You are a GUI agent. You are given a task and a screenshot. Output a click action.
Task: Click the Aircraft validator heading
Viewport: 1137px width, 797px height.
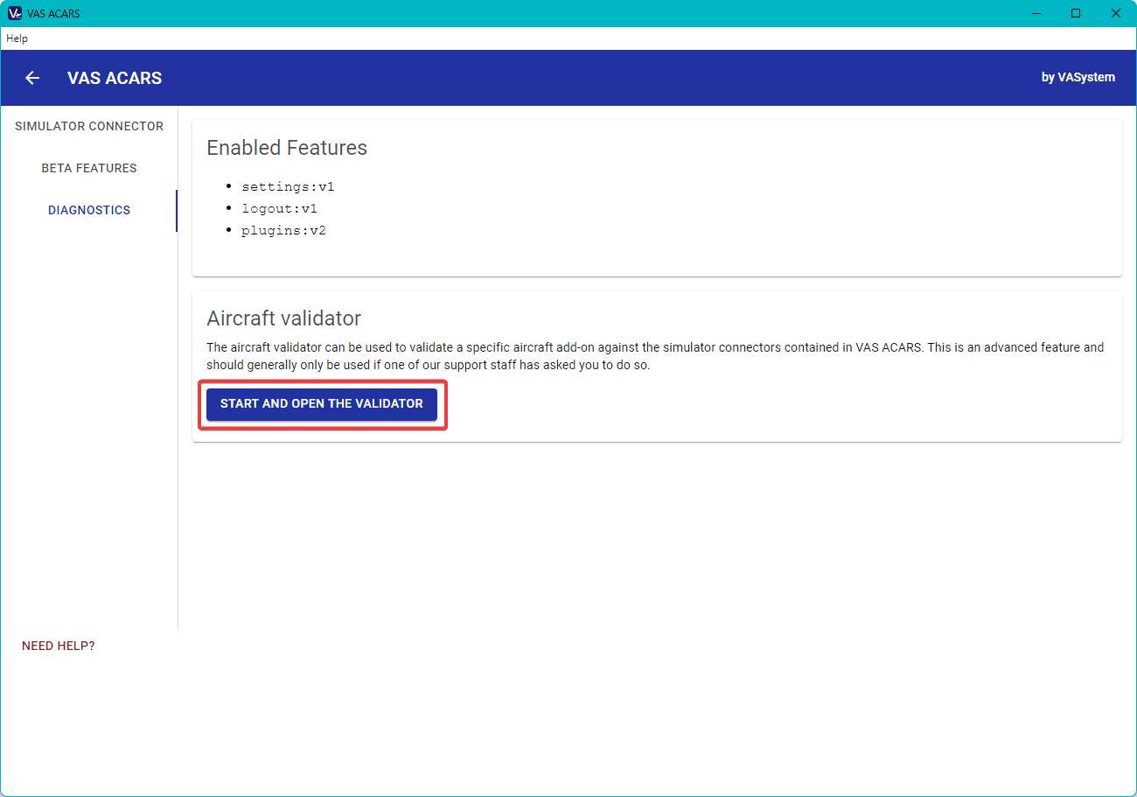tap(283, 318)
